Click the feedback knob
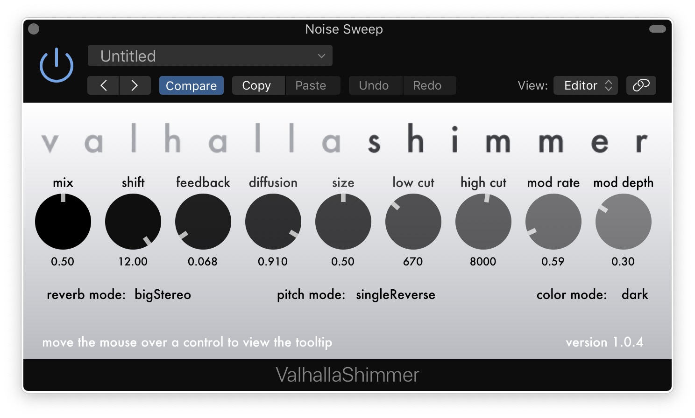This screenshot has width=695, height=418. (203, 222)
